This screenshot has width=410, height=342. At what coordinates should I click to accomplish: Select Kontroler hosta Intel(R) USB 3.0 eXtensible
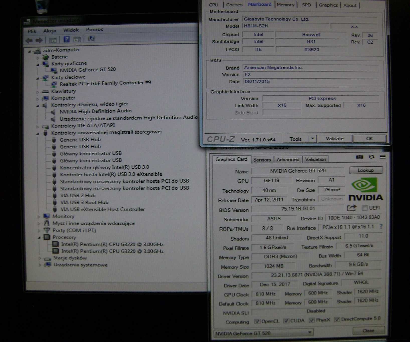(x=111, y=174)
